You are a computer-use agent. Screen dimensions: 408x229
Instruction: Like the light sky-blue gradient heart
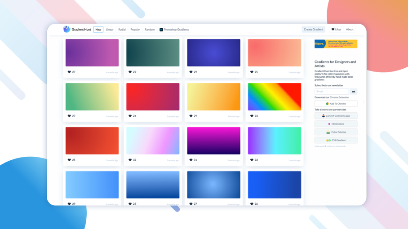pos(69,204)
